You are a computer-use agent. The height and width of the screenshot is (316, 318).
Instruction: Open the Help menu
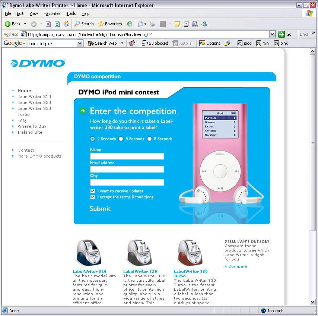[x=86, y=13]
